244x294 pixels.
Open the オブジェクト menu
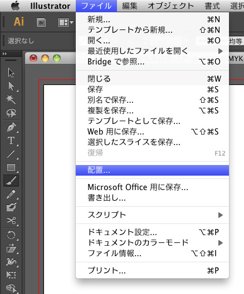click(x=170, y=6)
